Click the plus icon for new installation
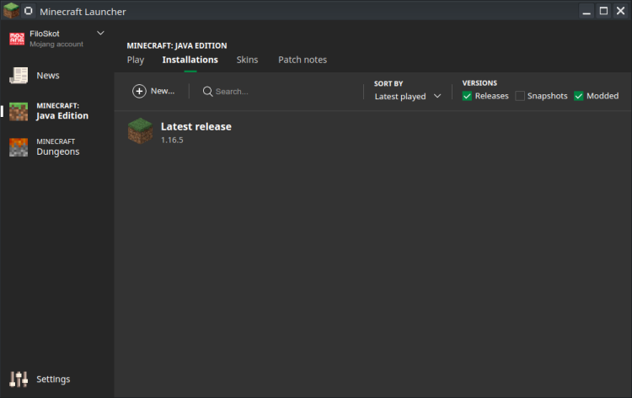The width and height of the screenshot is (632, 398). (x=139, y=92)
